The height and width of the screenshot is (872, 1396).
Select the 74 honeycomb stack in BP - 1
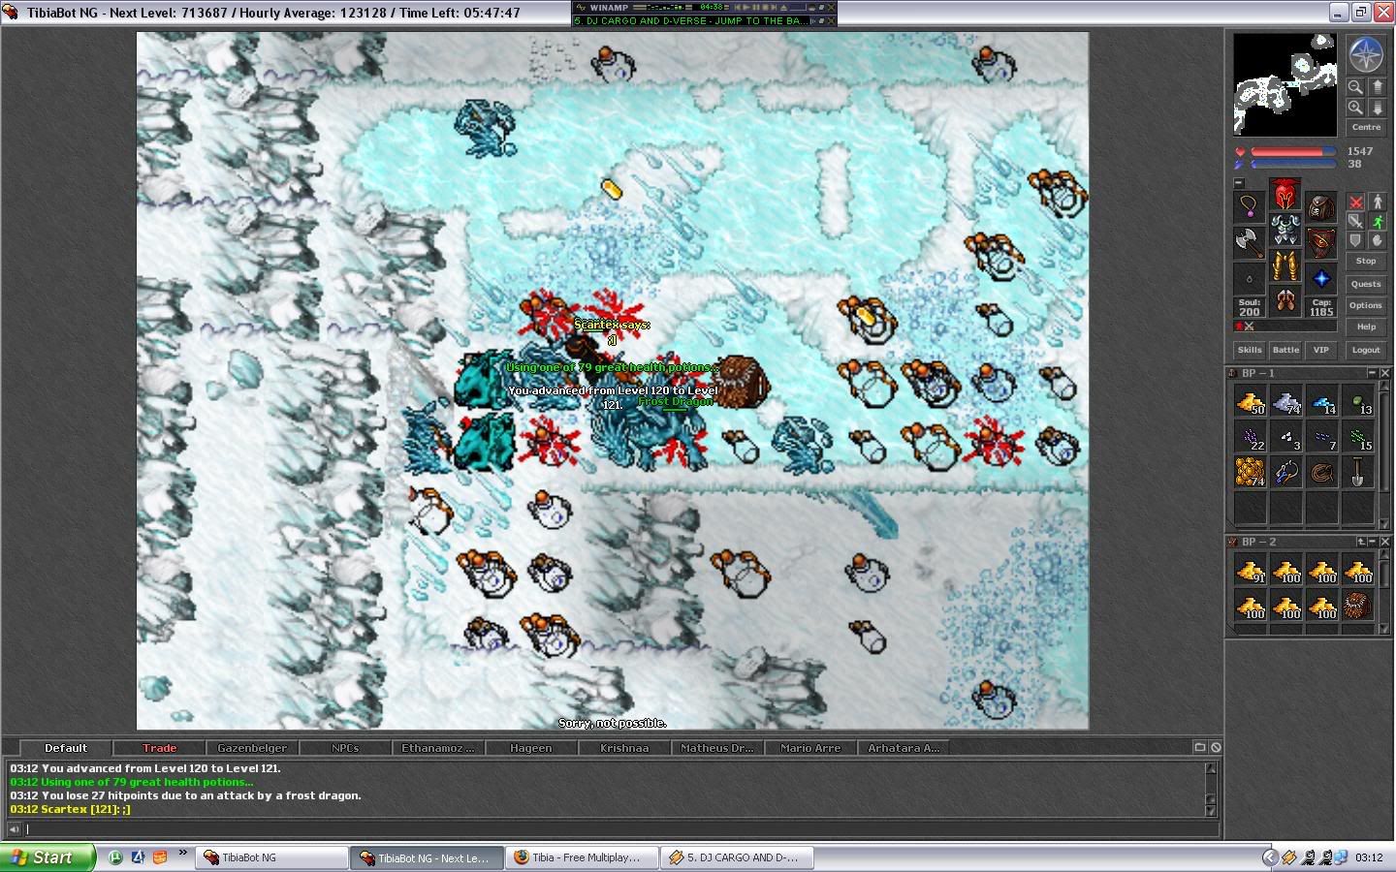click(x=1250, y=473)
